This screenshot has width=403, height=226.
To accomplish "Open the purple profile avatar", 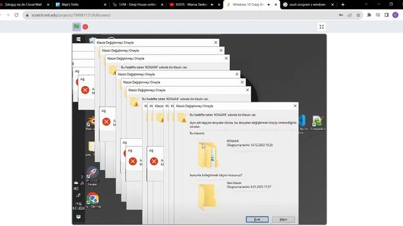I will [395, 15].
